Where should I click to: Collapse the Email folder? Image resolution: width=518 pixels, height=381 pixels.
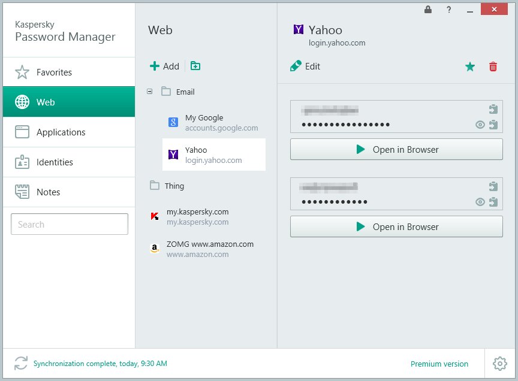[x=150, y=92]
